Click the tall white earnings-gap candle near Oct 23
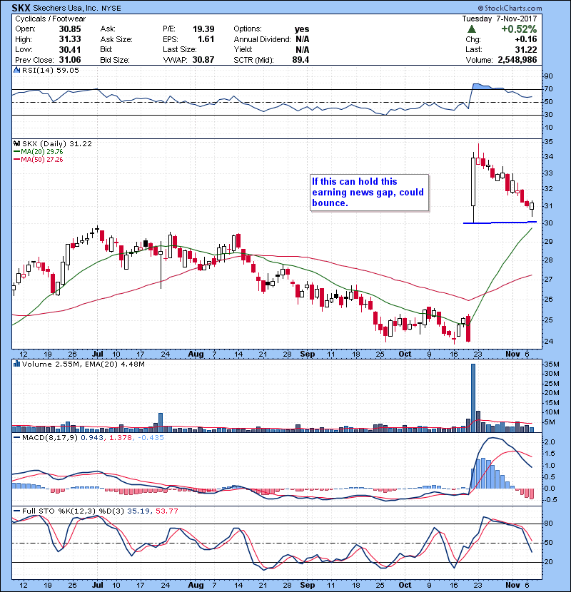Viewport: 571px width, 592px height. click(x=473, y=182)
